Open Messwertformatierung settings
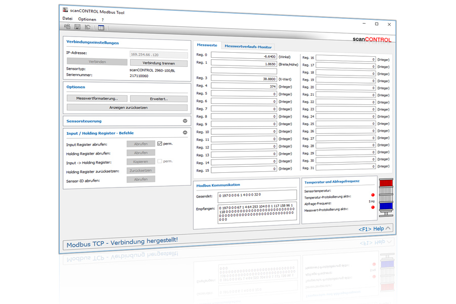The height and width of the screenshot is (304, 456). (x=97, y=99)
